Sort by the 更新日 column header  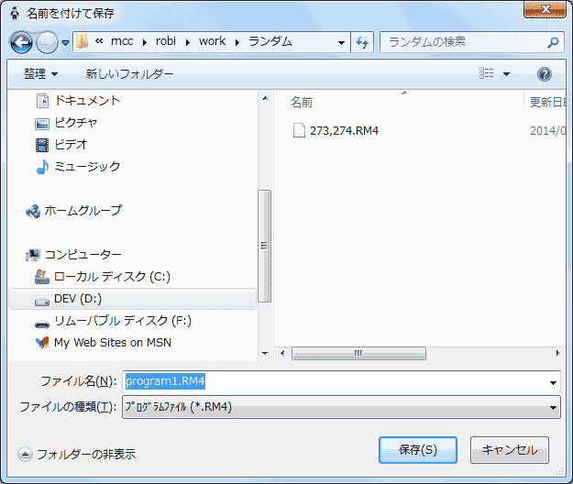pyautogui.click(x=545, y=103)
